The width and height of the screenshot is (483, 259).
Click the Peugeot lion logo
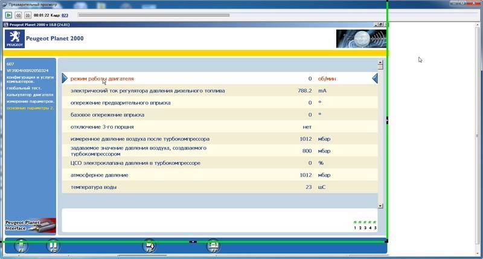[14, 39]
